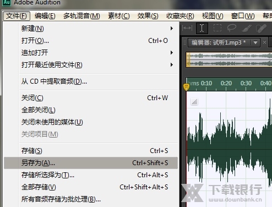Screen dimensions: 272x207
Task: Select the Paintbrush Selection tool
Action: coord(247,29)
